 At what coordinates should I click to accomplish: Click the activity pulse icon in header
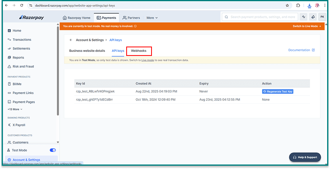[x=303, y=17]
